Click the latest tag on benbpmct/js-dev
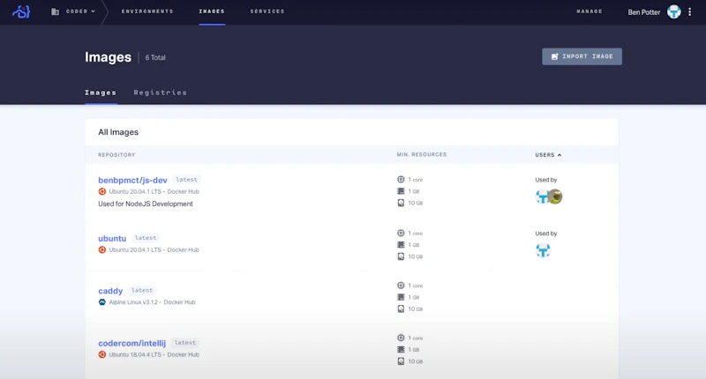 click(x=186, y=180)
